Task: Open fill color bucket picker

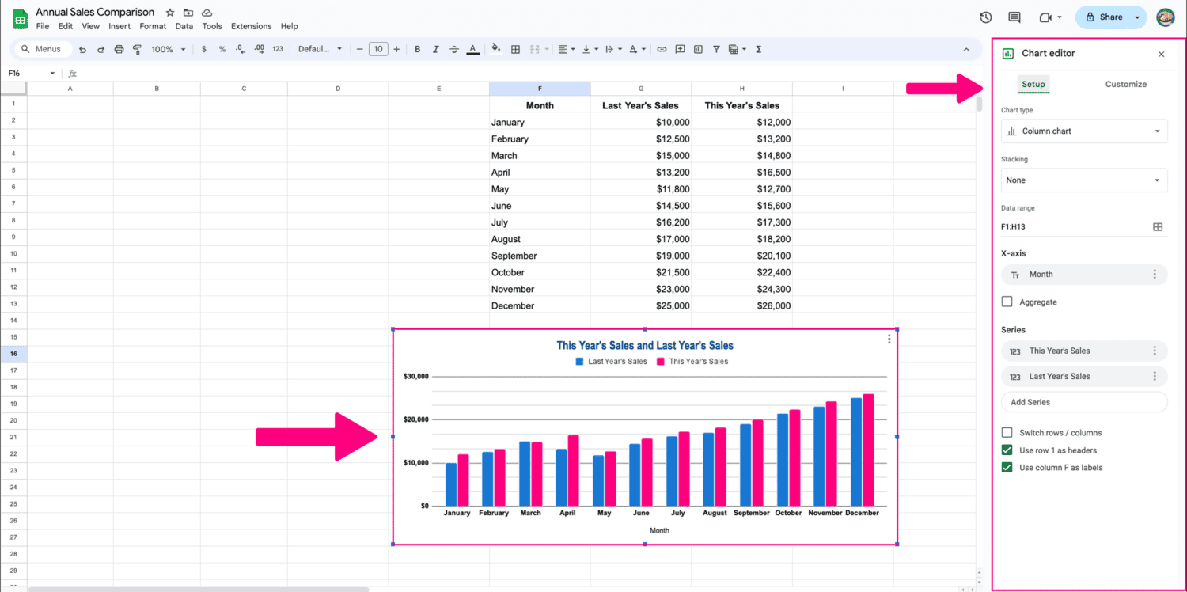Action: [x=496, y=49]
